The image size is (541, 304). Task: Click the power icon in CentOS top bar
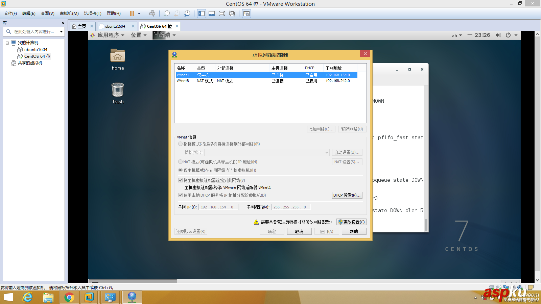pos(508,35)
